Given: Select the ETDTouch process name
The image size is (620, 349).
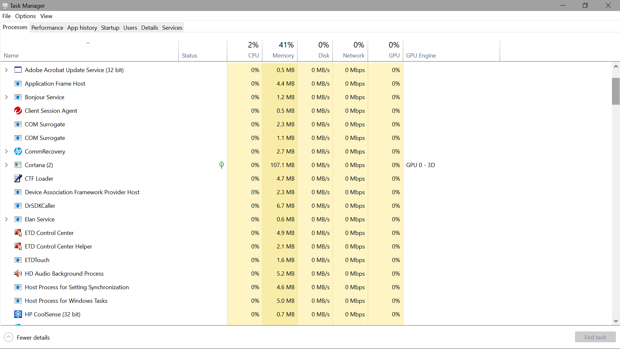Looking at the screenshot, I should [37, 260].
